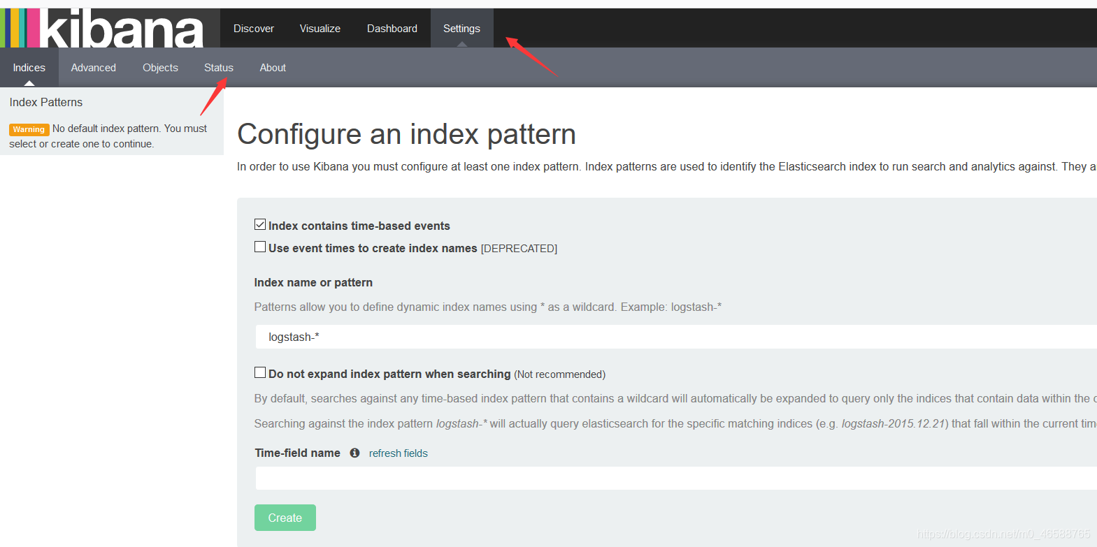Check Do not expand index pattern when searching

point(260,372)
